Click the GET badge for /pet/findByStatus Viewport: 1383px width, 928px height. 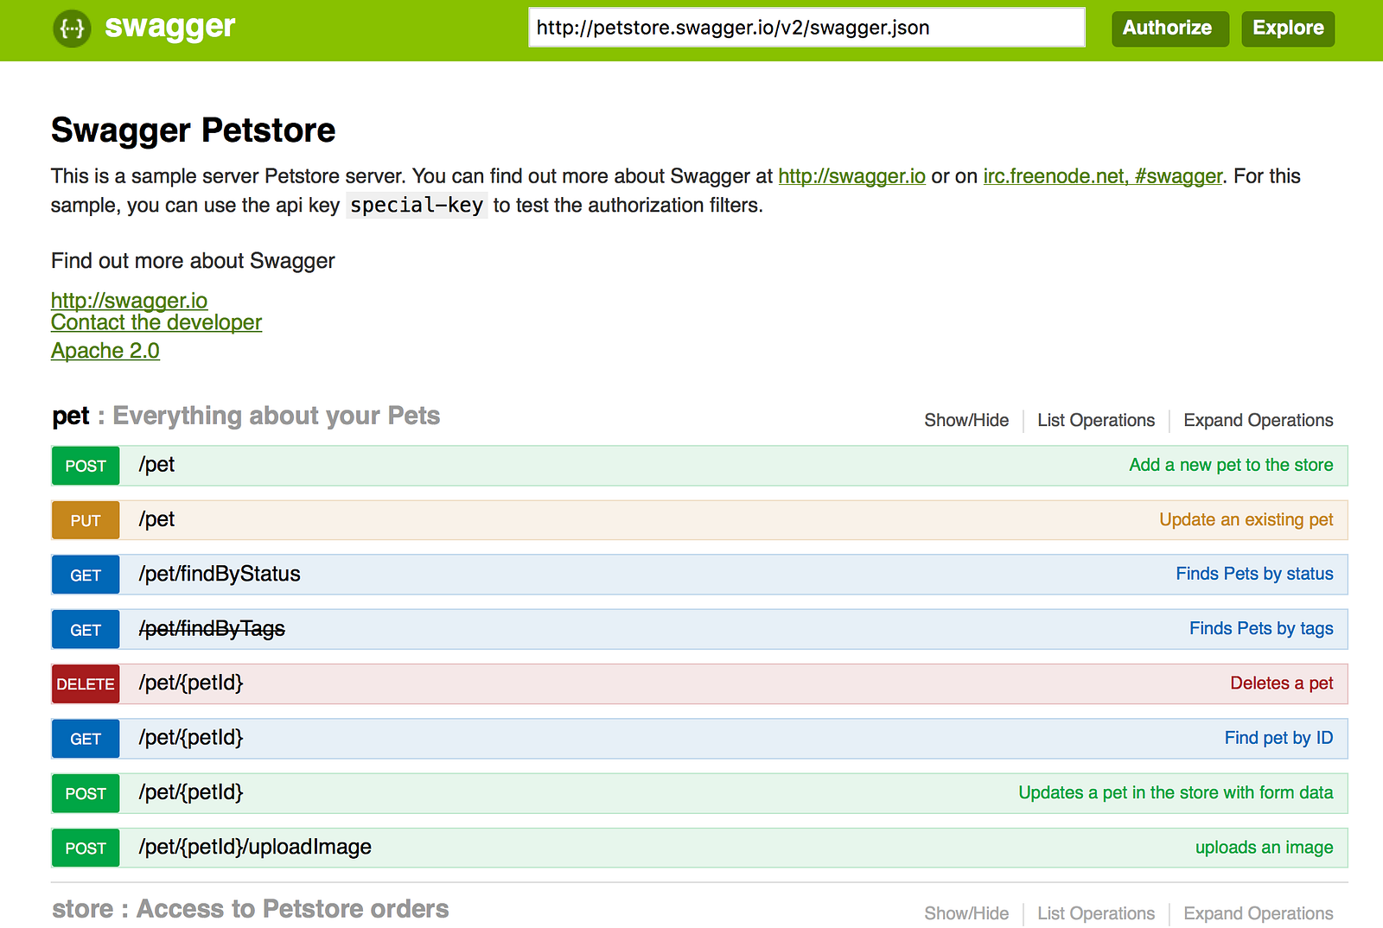[x=86, y=575]
